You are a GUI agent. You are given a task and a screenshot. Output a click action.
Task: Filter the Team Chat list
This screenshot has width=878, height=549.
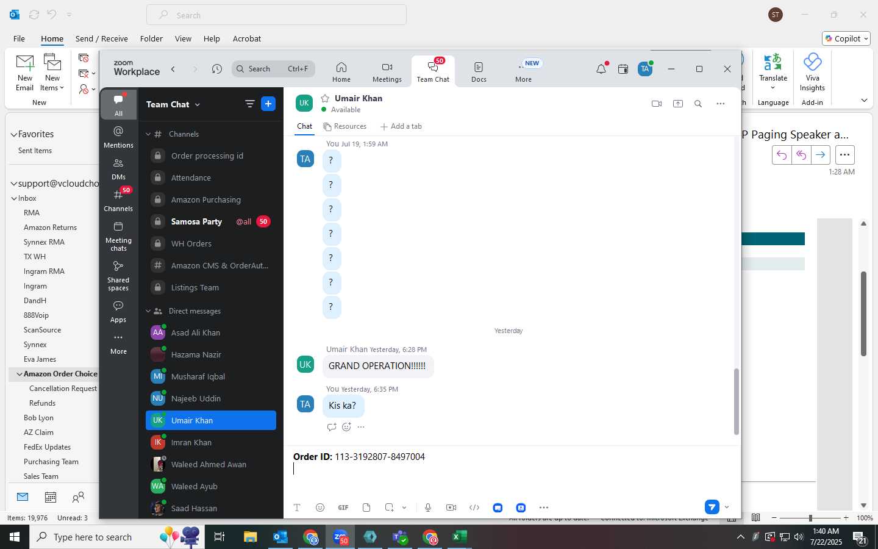249,104
